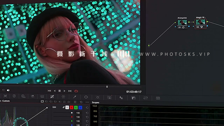
Task: Expand the curves panel view
Action: point(75,102)
